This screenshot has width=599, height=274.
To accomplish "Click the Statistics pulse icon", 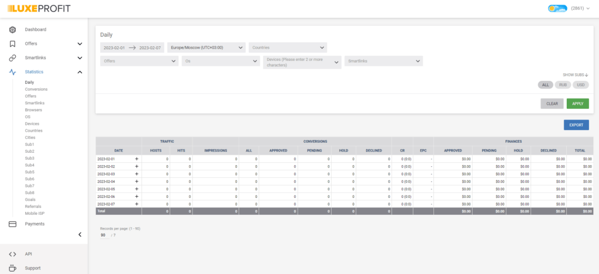I will tap(12, 72).
